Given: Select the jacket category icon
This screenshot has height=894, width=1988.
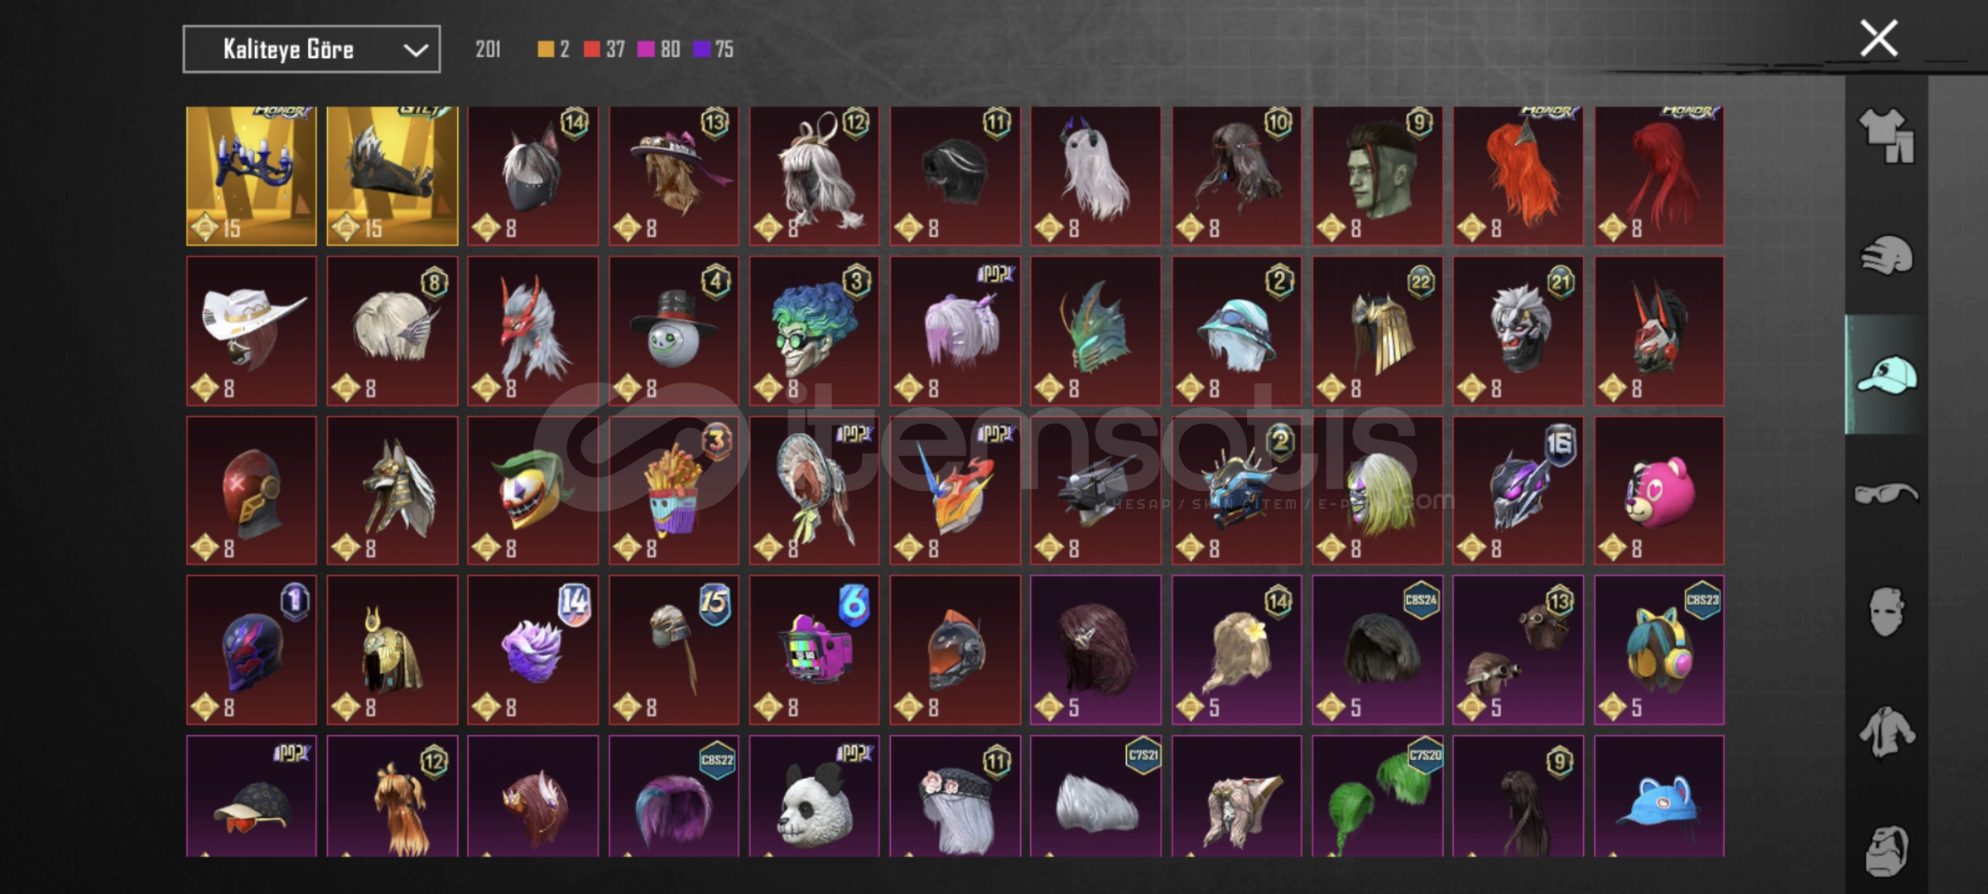Looking at the screenshot, I should click(x=1886, y=731).
